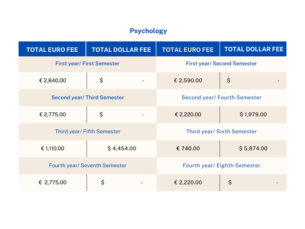Click the $ 4,454.00 dollar fee cell
305x229 pixels.
122,148
